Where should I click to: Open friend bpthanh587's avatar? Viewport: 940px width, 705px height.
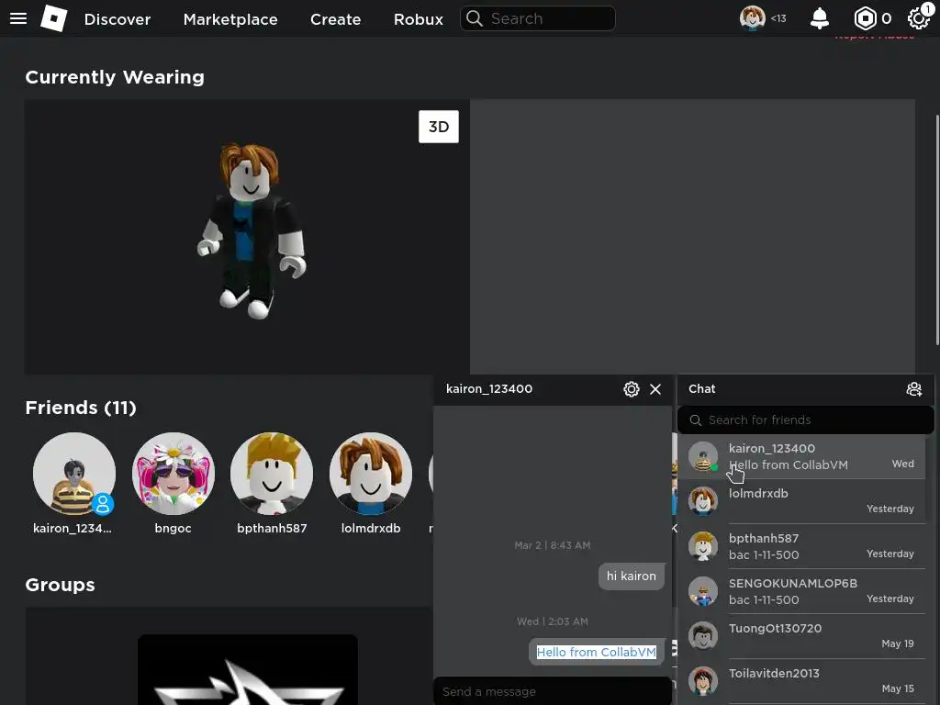tap(272, 474)
